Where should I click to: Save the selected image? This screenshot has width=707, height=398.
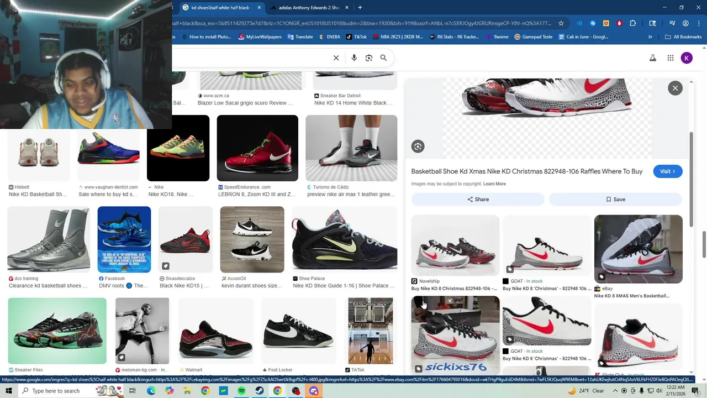point(615,200)
